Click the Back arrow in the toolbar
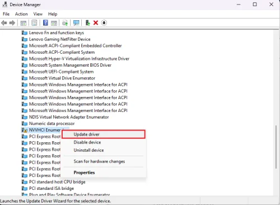The width and height of the screenshot is (280, 205). (x=4, y=23)
